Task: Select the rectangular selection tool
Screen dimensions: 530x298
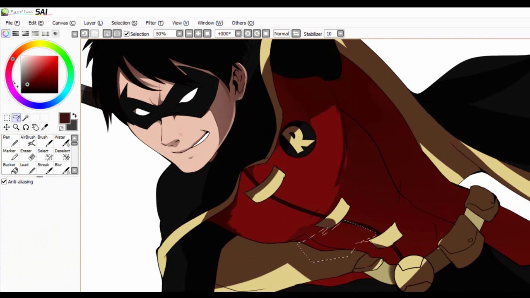Action: [7, 118]
